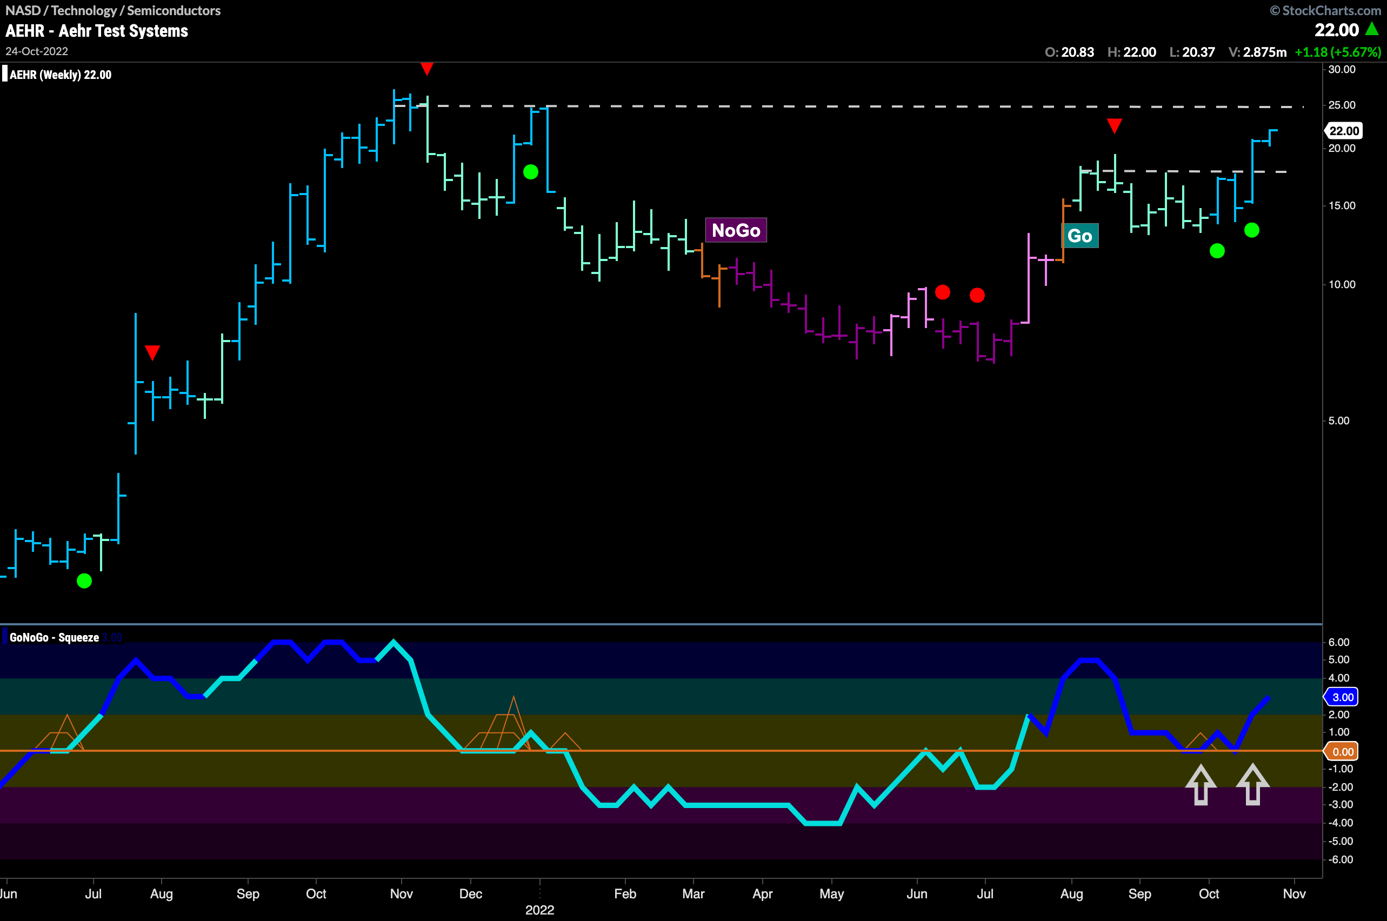Click the 'Apr' label on the time axis

coord(763,894)
